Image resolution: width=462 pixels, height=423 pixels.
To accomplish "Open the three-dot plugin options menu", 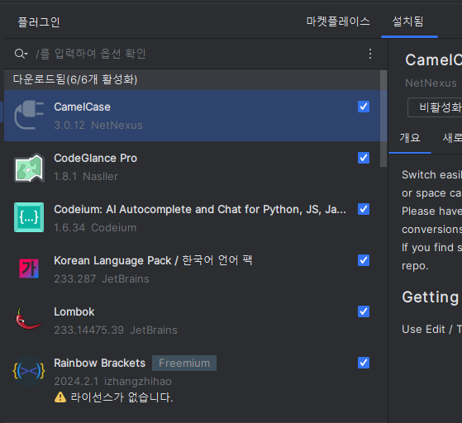I will (370, 54).
